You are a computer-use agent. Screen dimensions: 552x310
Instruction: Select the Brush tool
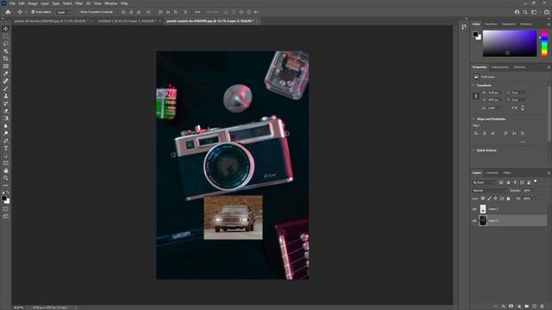pos(6,88)
